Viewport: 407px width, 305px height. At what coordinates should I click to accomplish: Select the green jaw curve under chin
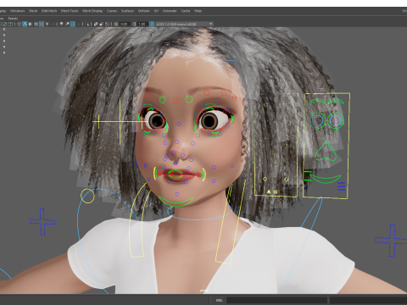coord(176,201)
